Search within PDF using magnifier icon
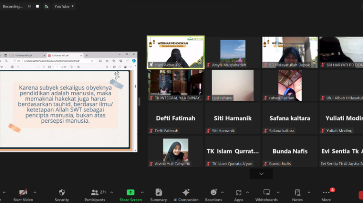Viewport: 363px width, 203px height. (x=107, y=67)
